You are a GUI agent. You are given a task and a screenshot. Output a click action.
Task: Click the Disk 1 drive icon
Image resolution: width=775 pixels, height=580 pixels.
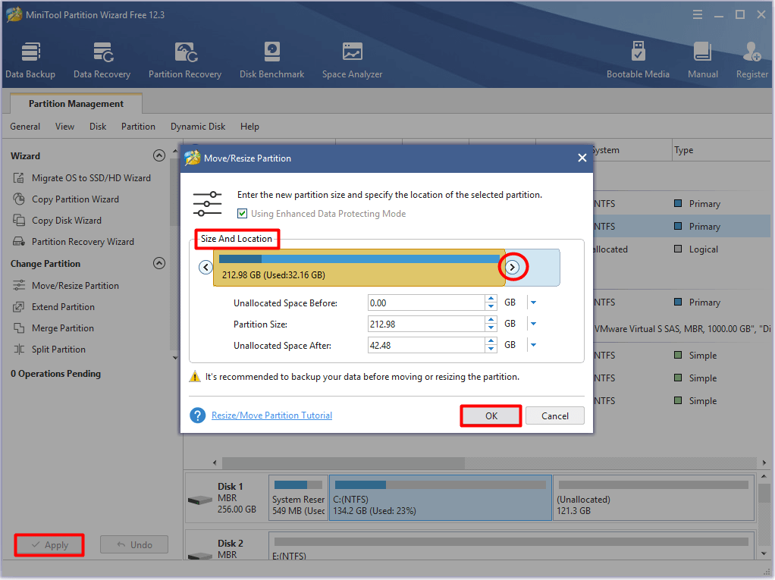tap(200, 500)
